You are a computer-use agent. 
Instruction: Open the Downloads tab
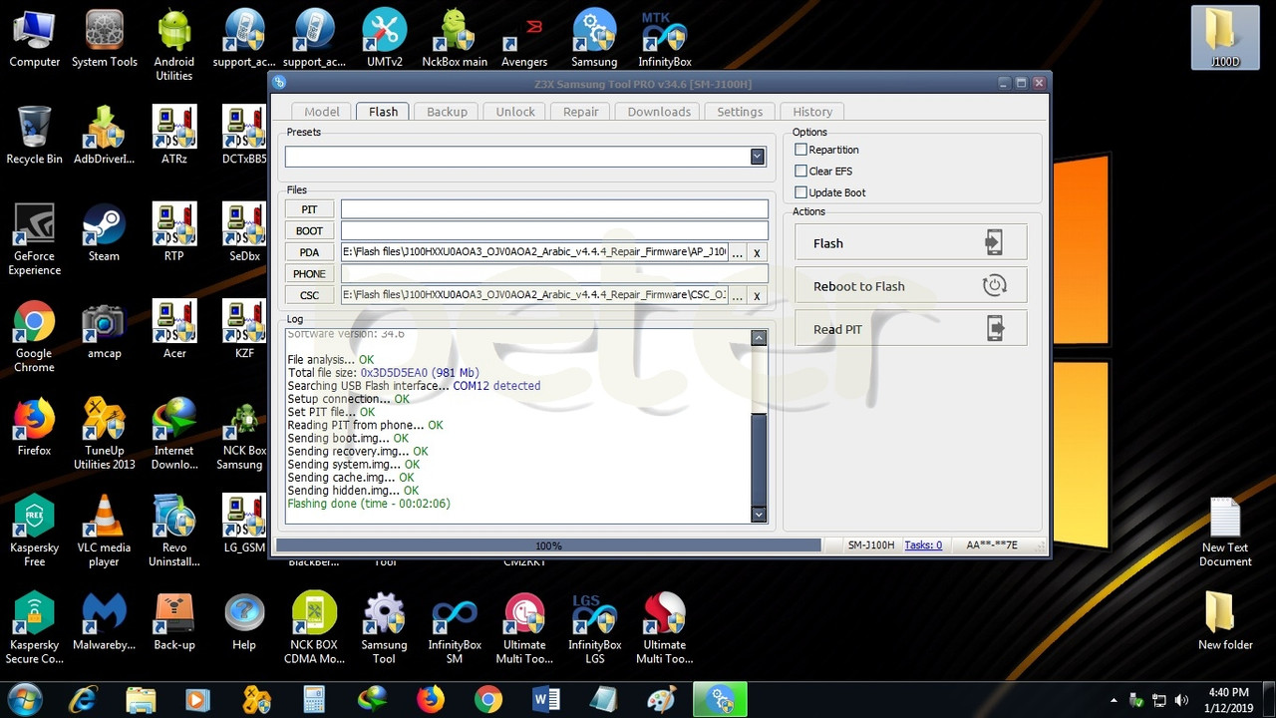[x=659, y=112]
